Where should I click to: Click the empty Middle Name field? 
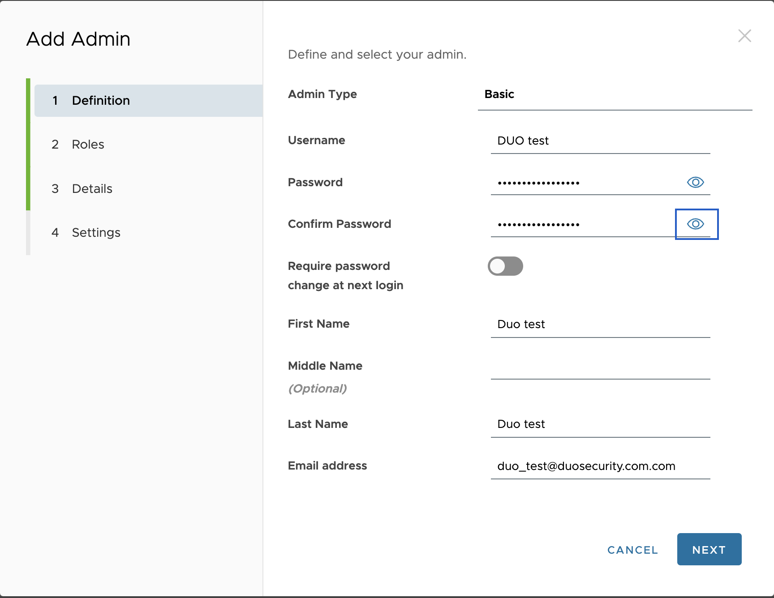(x=600, y=367)
